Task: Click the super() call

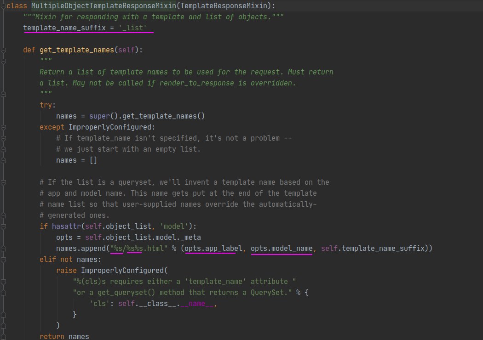Action: coord(103,116)
